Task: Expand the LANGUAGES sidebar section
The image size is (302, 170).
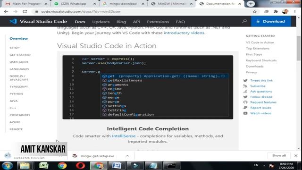Action: click(19, 69)
